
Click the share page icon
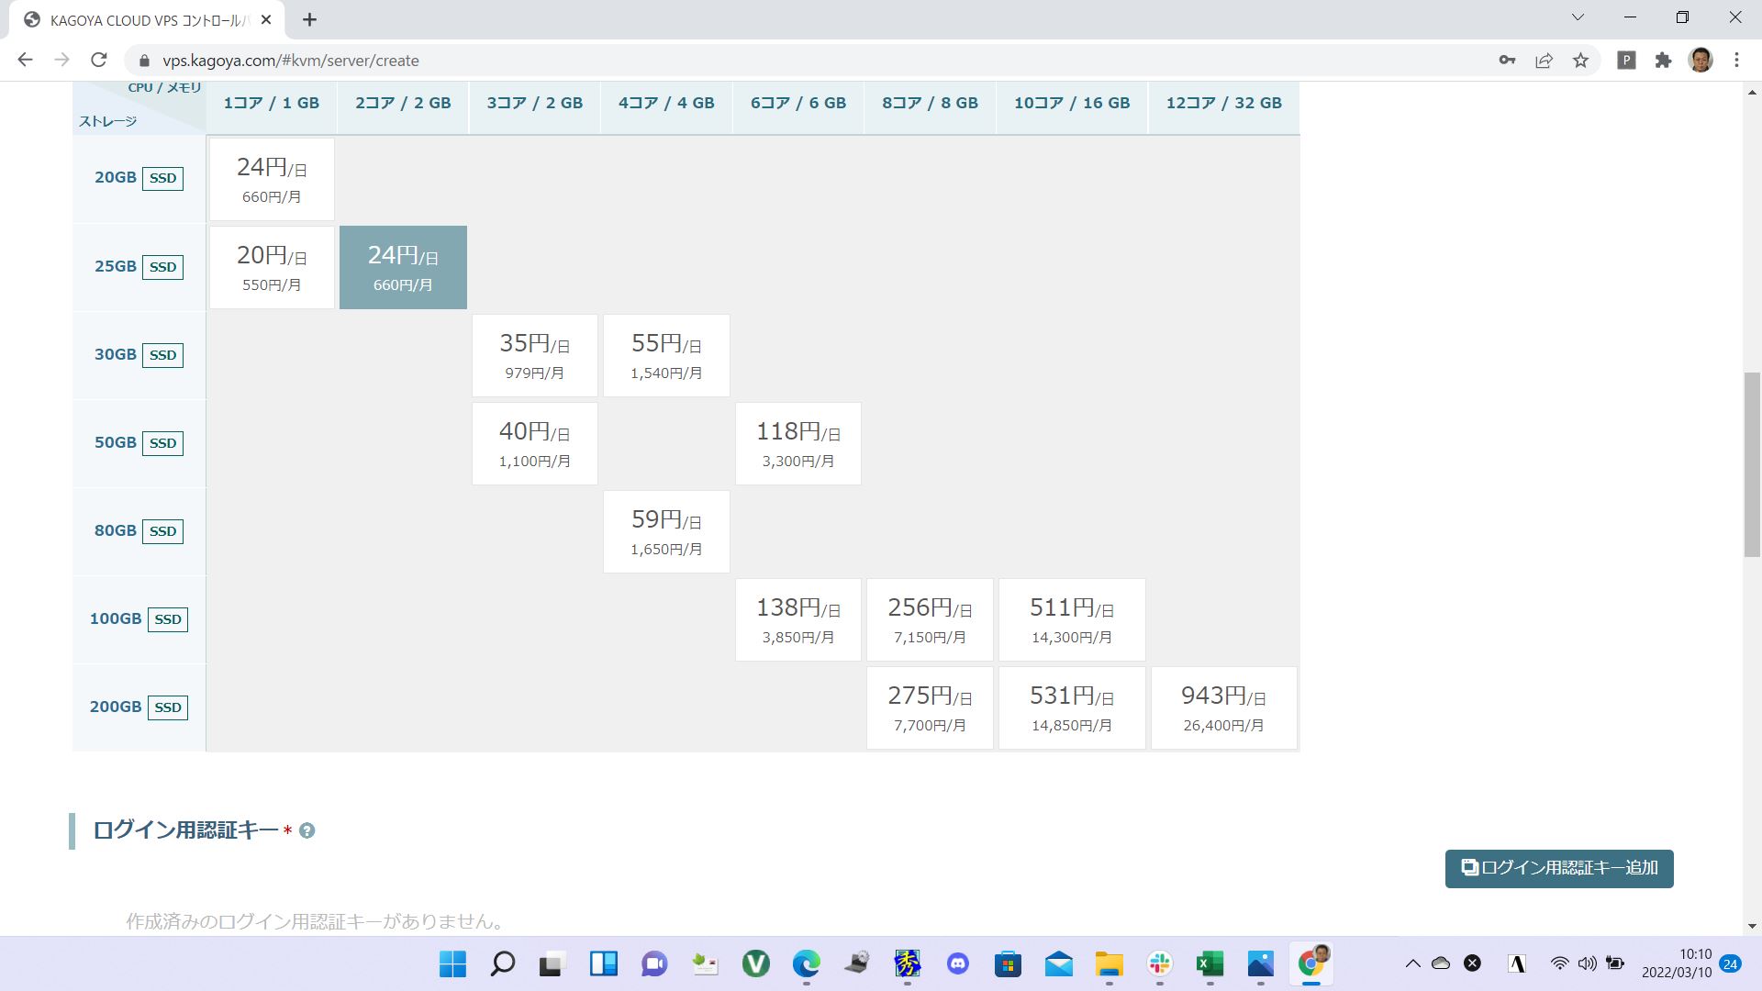coord(1544,61)
